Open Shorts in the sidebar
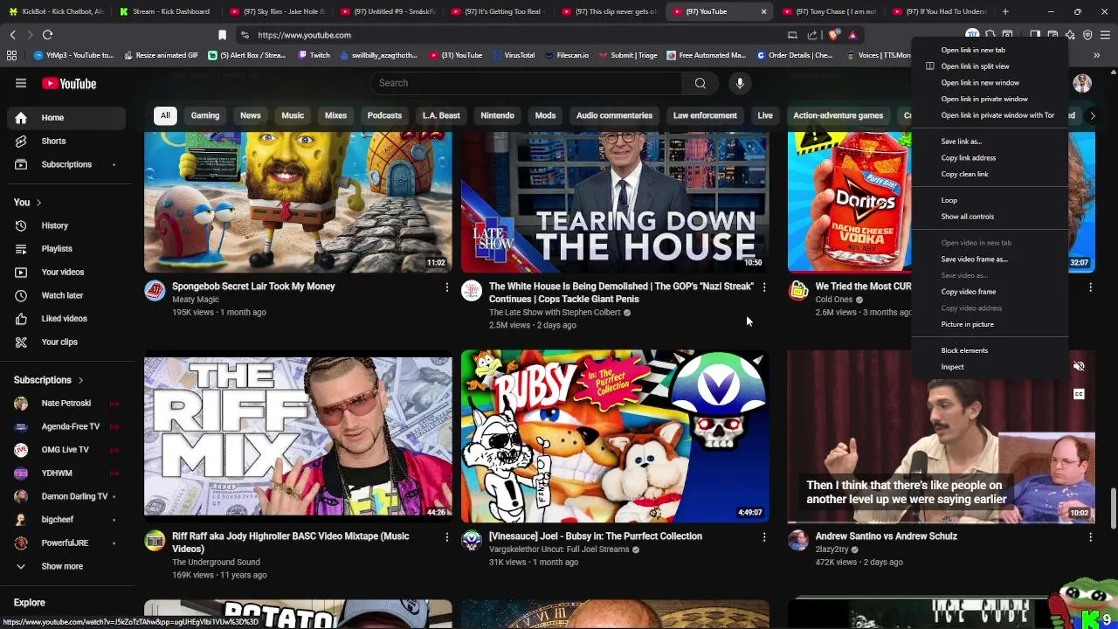1118x629 pixels. (66, 141)
